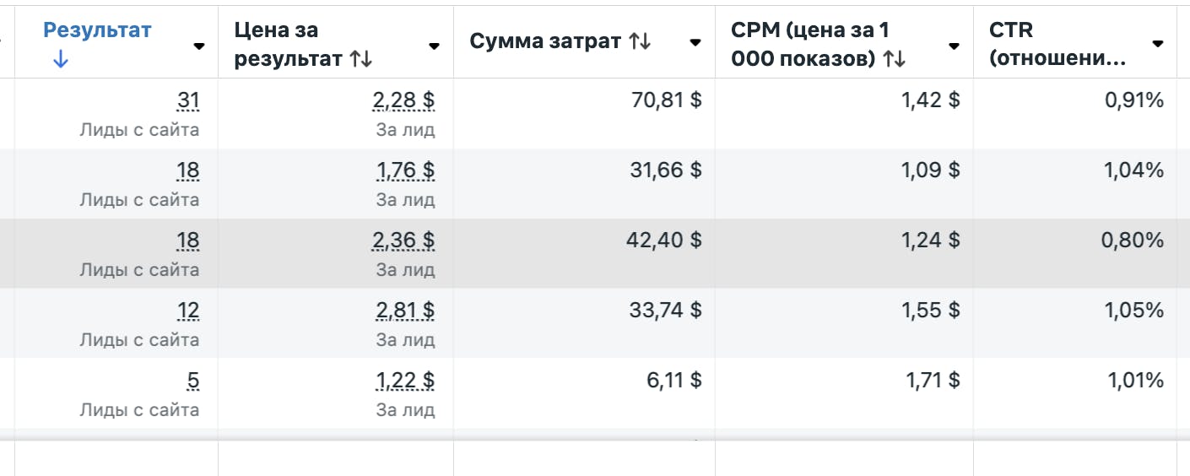The height and width of the screenshot is (476, 1190).
Task: Select the 42,40 $ spend cell
Action: tap(665, 241)
